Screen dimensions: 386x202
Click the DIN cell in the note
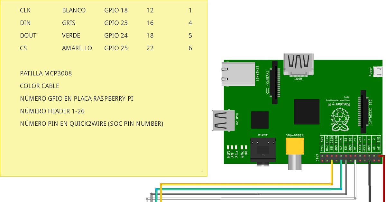point(24,23)
